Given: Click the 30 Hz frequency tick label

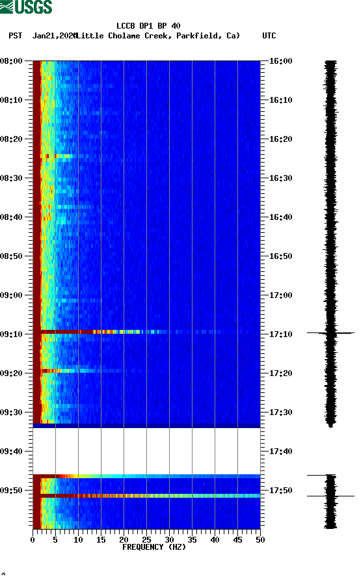Looking at the screenshot, I should pyautogui.click(x=169, y=540).
